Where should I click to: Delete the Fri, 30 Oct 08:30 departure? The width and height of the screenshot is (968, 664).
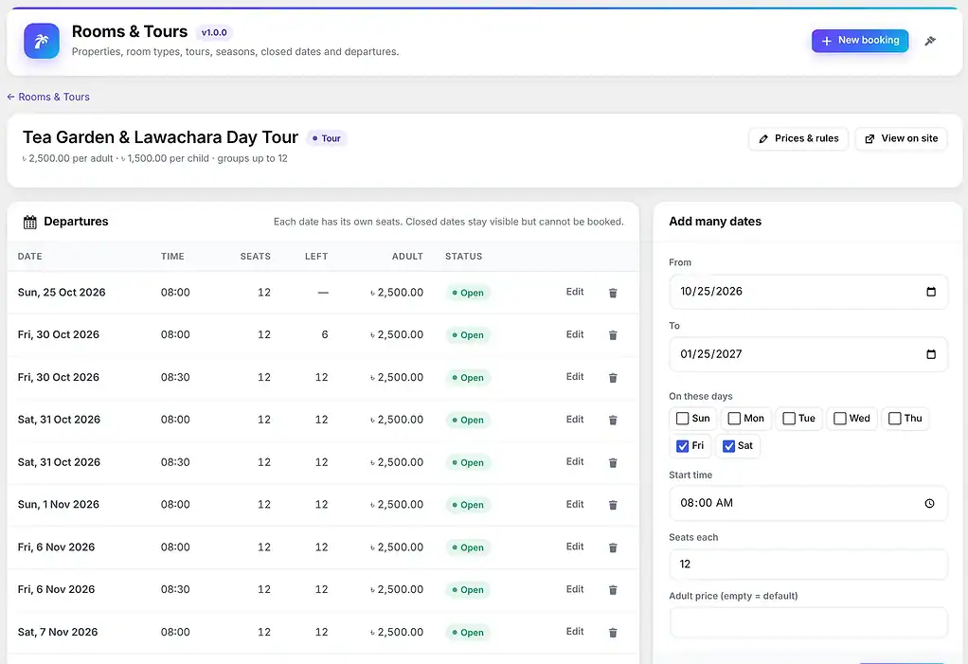point(613,378)
